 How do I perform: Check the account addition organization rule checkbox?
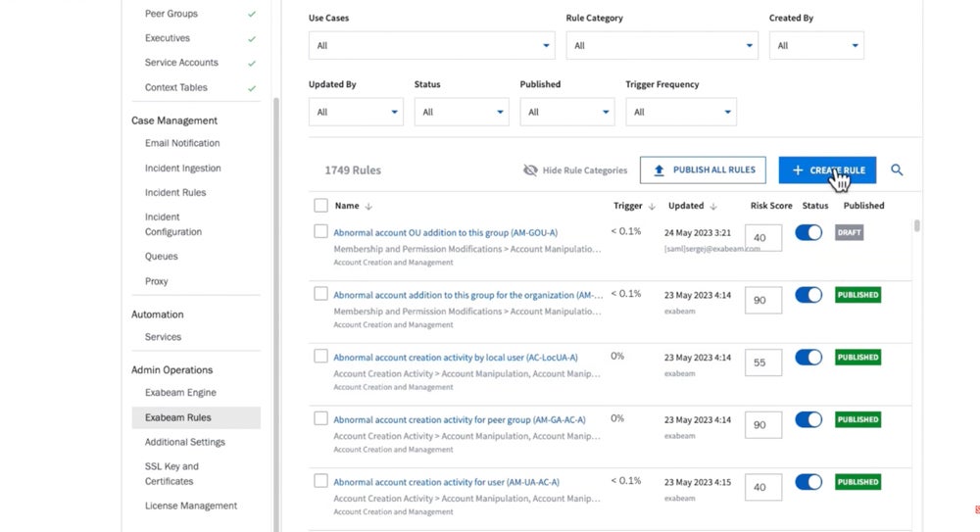[320, 294]
